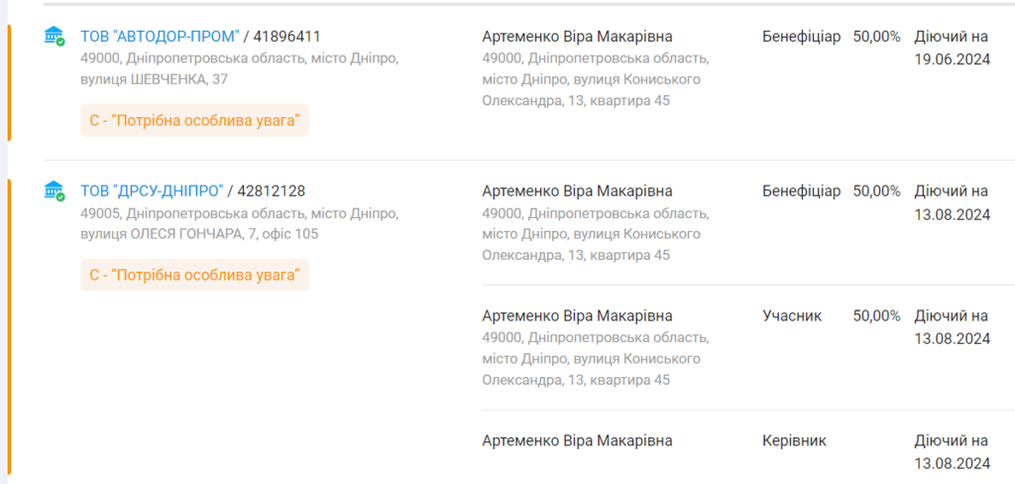Click the Керівник role label
The height and width of the screenshot is (484, 1015).
pos(794,441)
